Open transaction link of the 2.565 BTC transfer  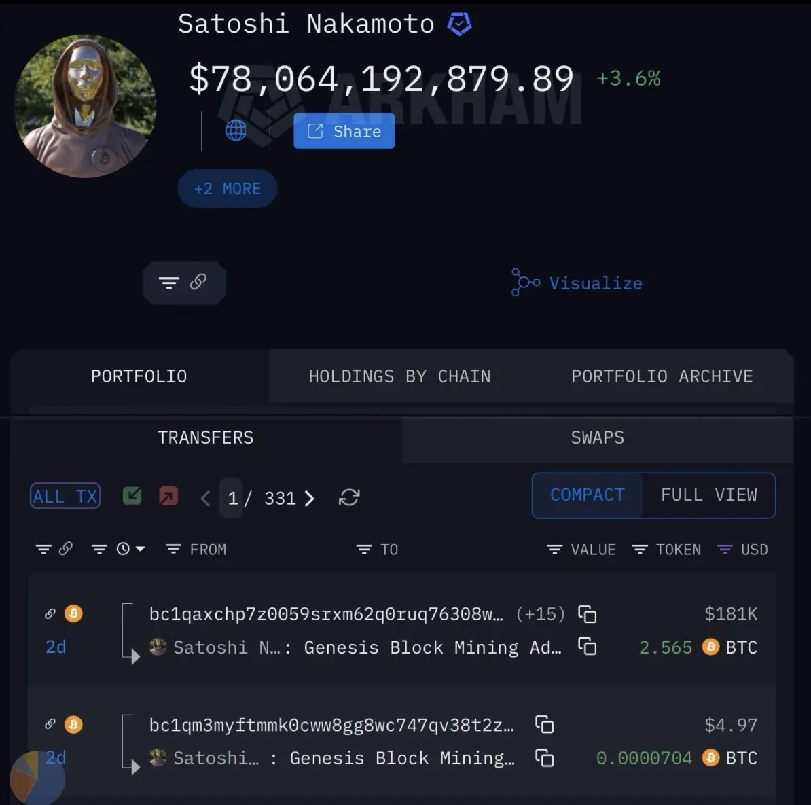pyautogui.click(x=50, y=613)
